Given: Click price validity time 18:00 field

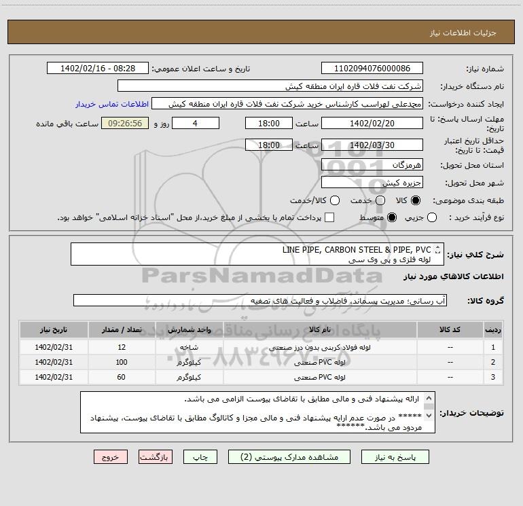Looking at the screenshot, I should [269, 145].
